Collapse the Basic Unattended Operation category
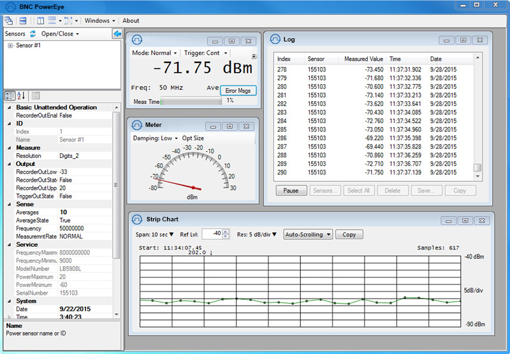510x354 pixels. (x=9, y=107)
